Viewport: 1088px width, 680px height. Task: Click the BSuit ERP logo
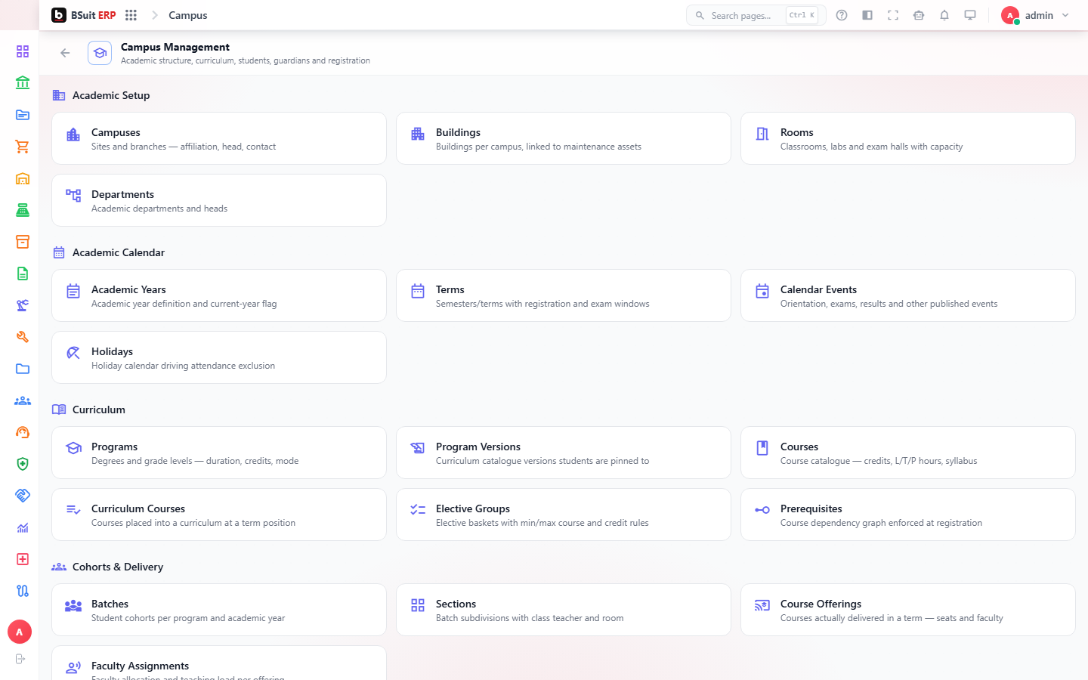click(84, 15)
